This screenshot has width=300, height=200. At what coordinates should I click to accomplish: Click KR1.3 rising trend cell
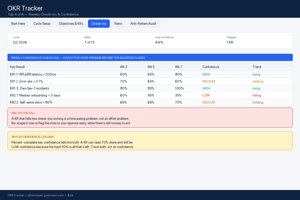coord(256,88)
